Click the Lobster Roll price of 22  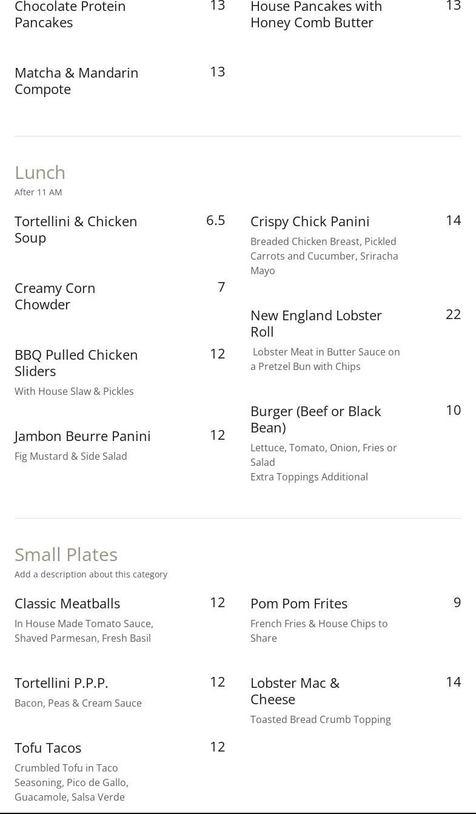point(453,314)
